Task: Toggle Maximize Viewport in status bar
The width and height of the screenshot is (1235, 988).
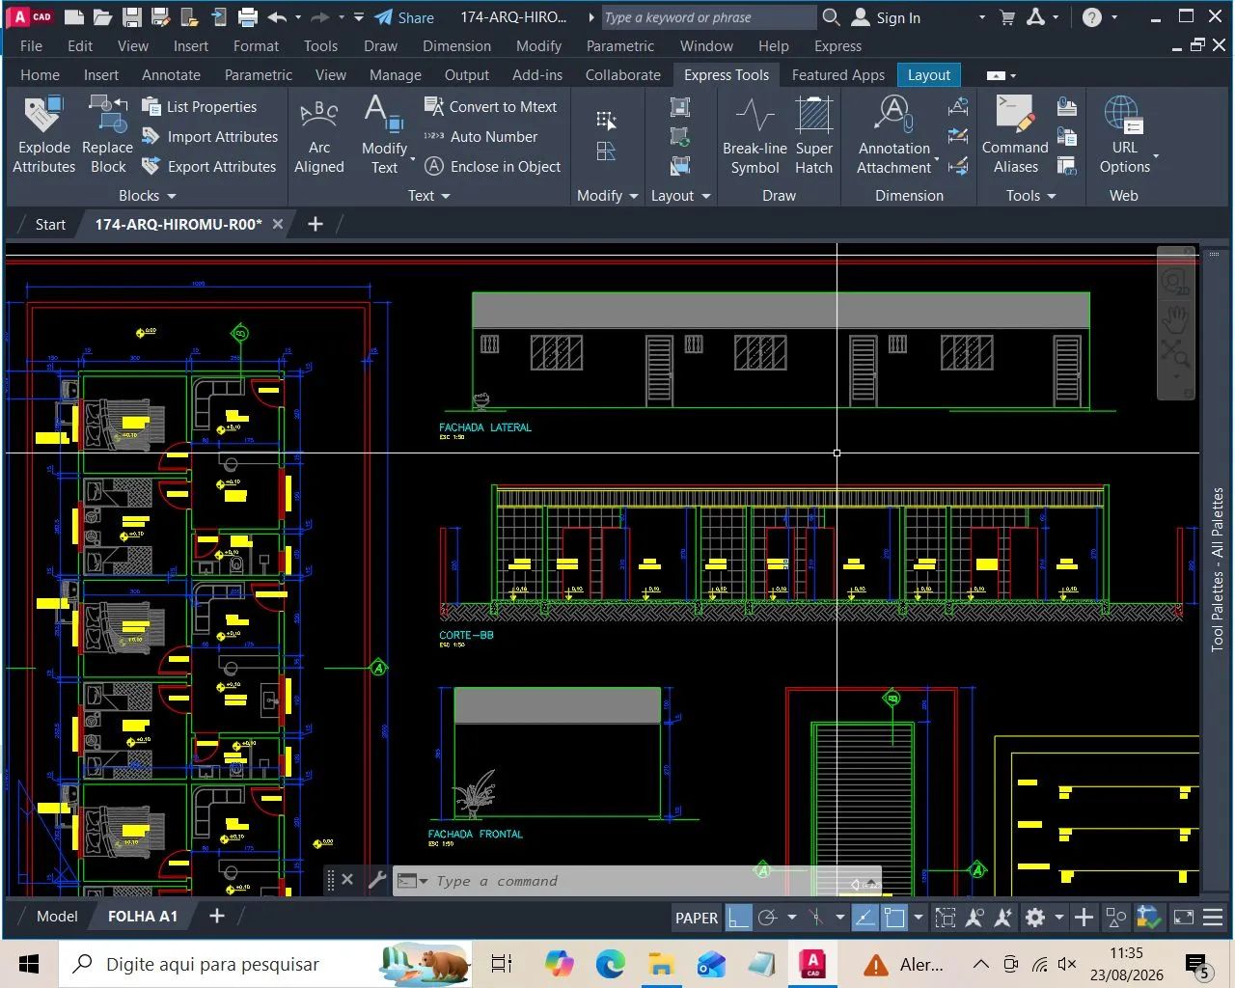Action: 946,918
